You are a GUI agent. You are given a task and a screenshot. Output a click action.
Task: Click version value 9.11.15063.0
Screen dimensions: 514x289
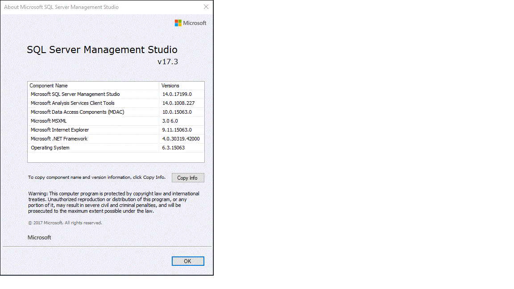[177, 130]
